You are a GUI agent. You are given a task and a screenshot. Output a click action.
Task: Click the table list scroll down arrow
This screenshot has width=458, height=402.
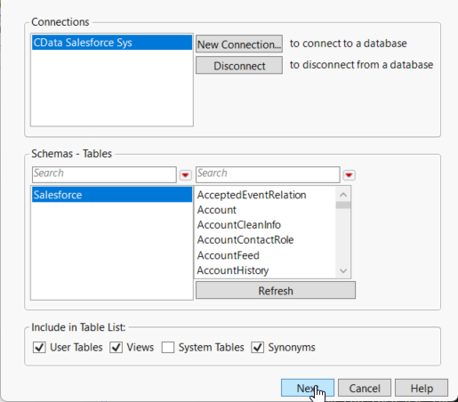pos(343,270)
